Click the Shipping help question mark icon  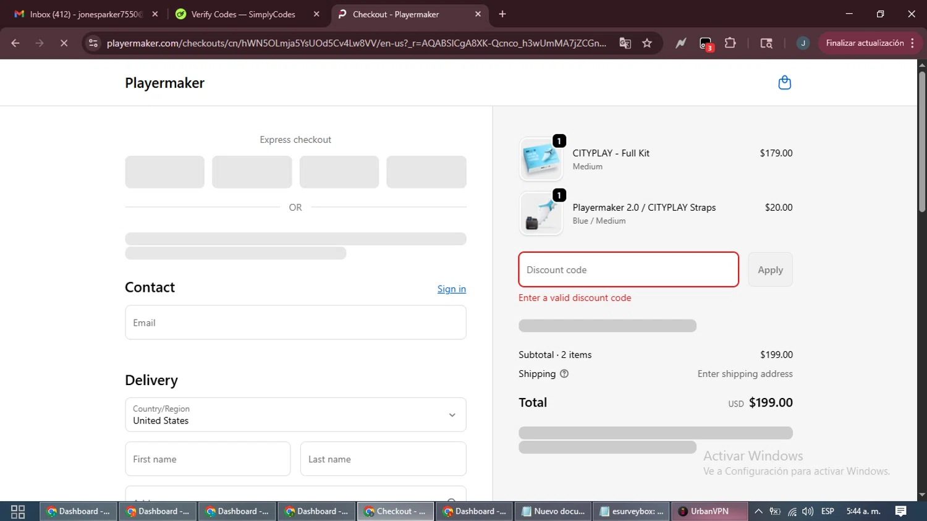[564, 374]
